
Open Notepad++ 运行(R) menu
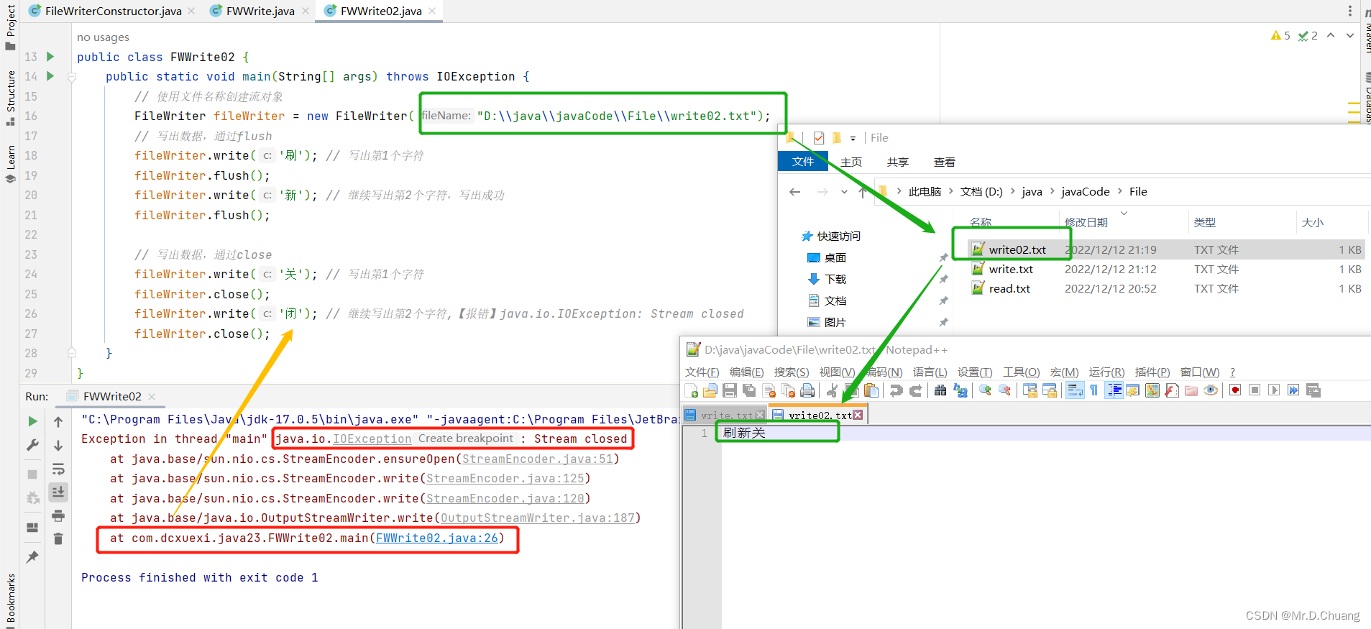pyautogui.click(x=1106, y=372)
